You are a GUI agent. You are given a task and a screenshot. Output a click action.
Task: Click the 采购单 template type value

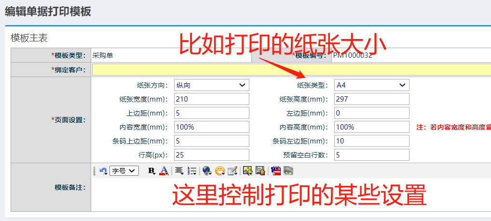pos(103,56)
